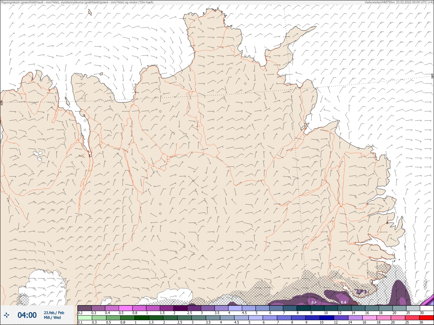Pick the darkest purple top-row swatch labeled 2
Image resolution: width=434 pixels, height=325 pixels.
pyautogui.click(x=180, y=308)
